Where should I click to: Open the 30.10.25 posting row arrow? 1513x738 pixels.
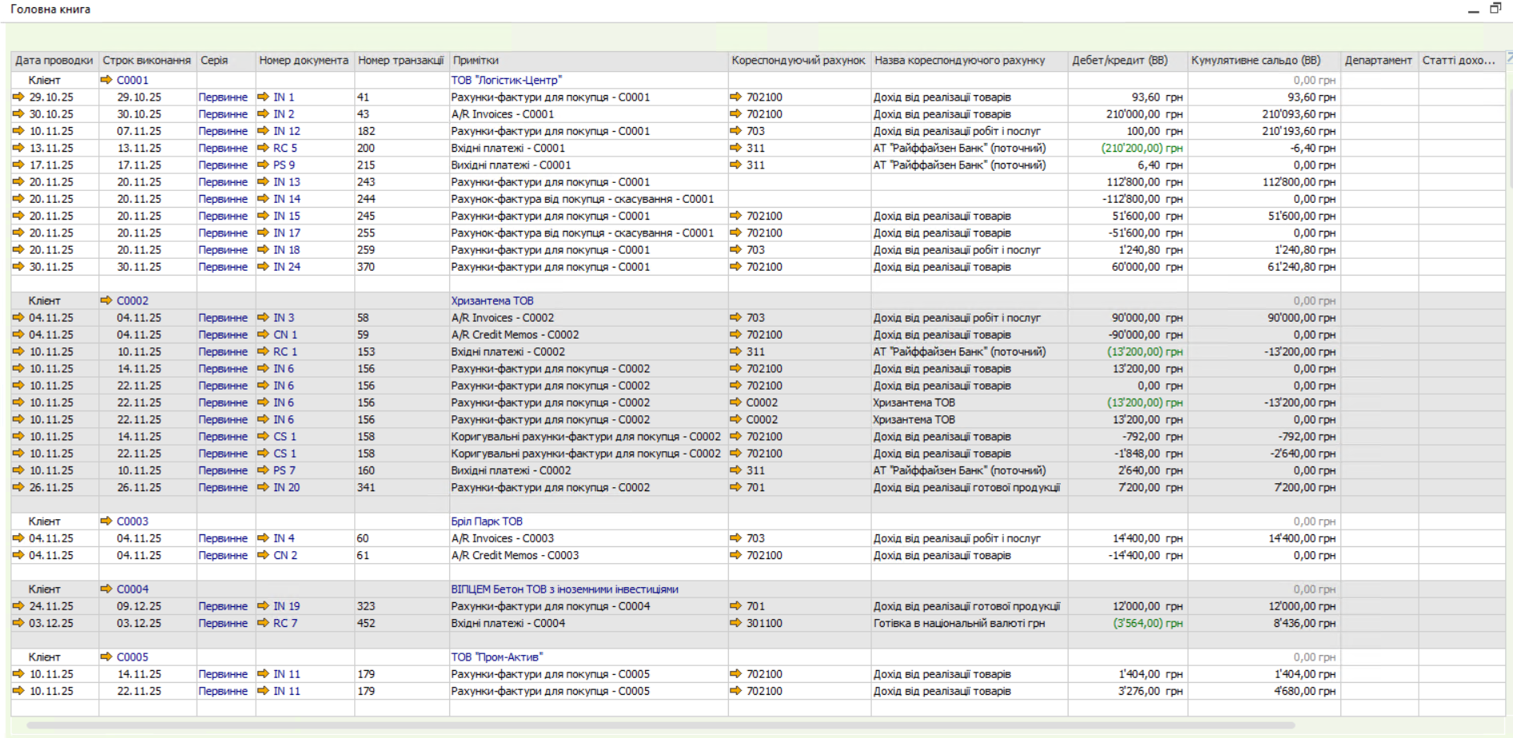click(18, 114)
